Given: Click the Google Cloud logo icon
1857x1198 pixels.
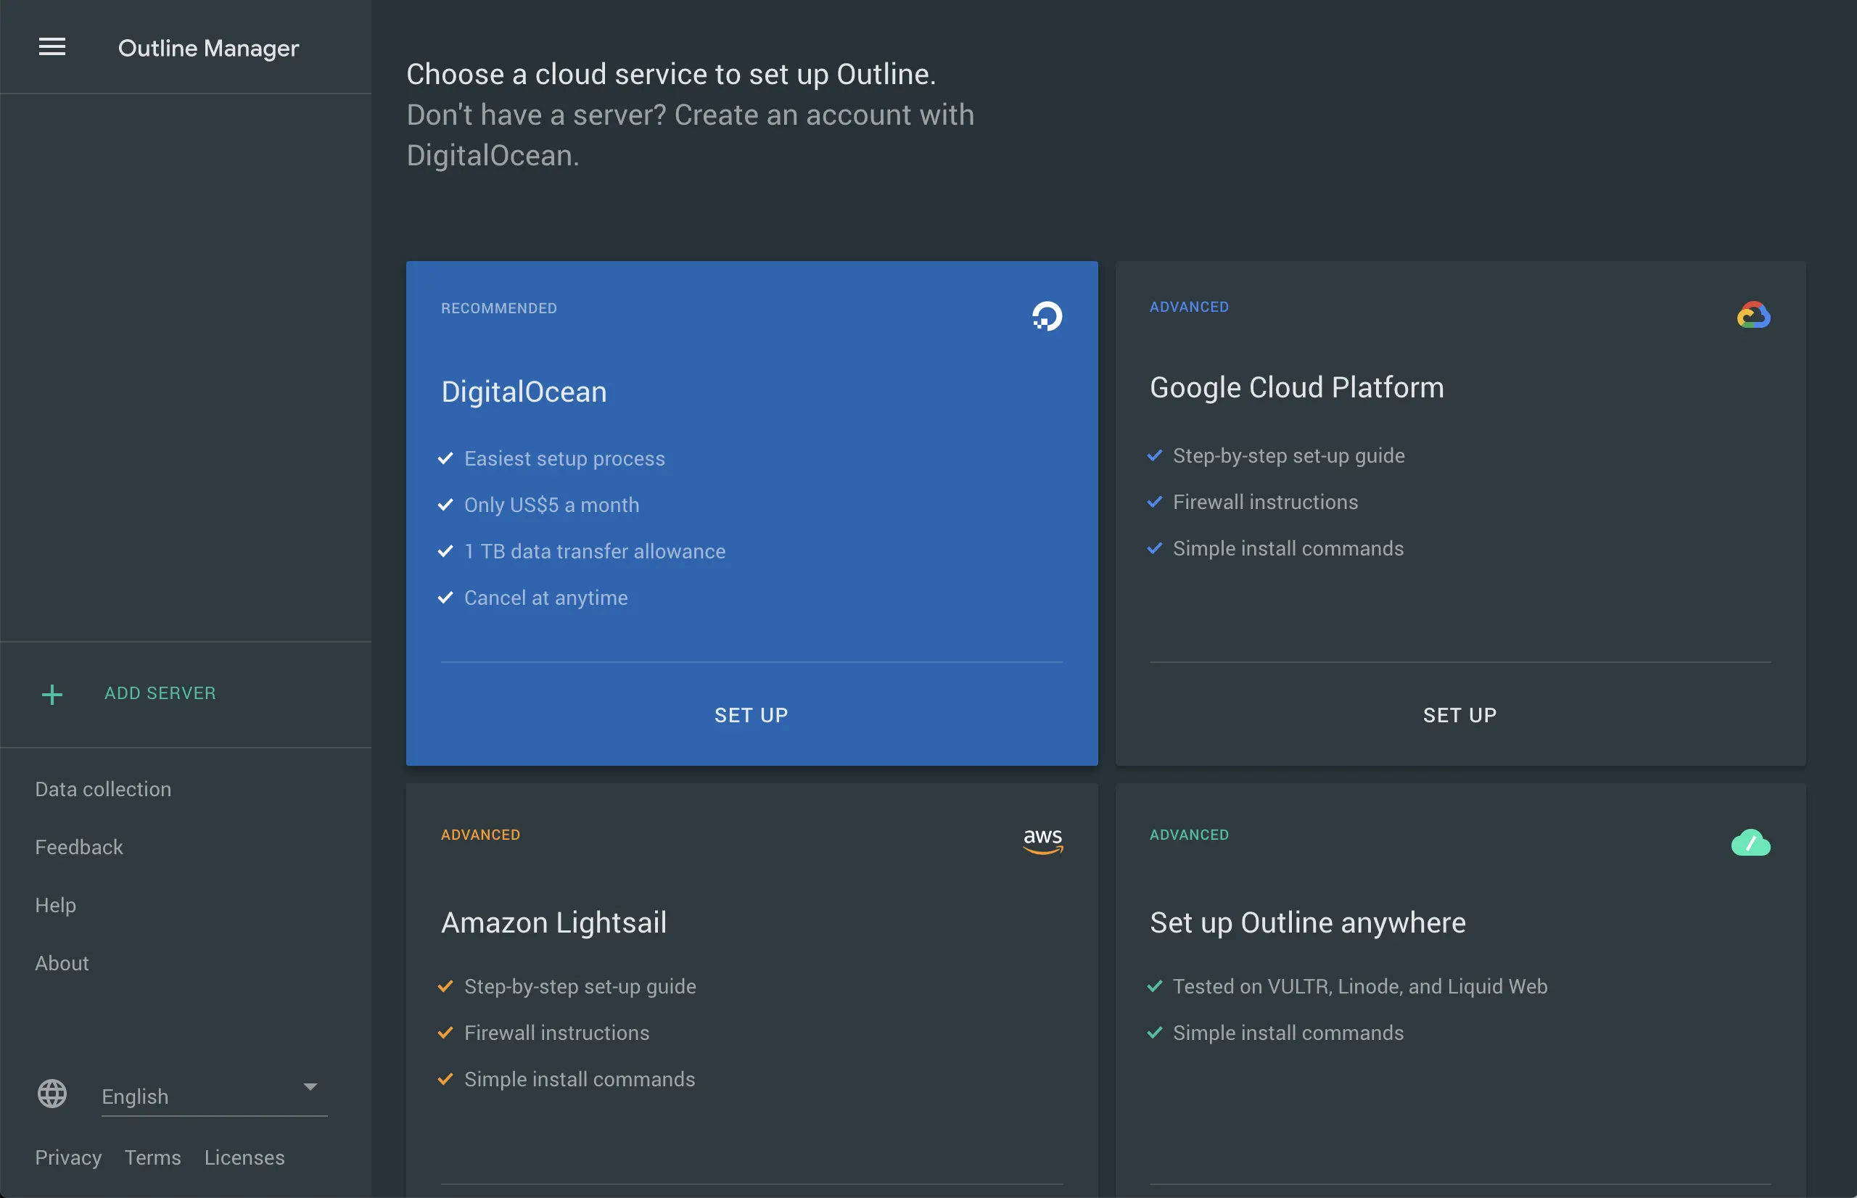Looking at the screenshot, I should point(1753,315).
